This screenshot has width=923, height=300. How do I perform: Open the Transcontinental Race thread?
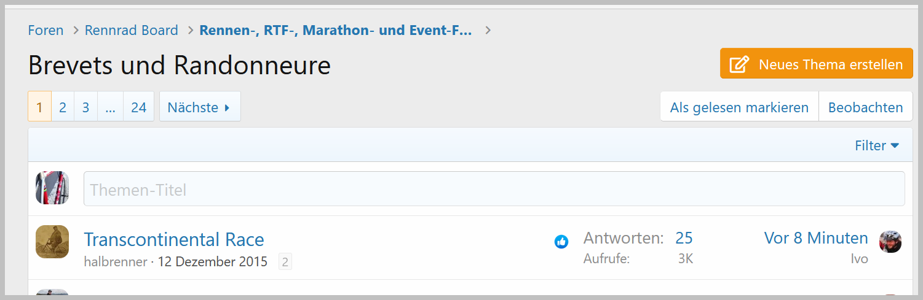(174, 239)
